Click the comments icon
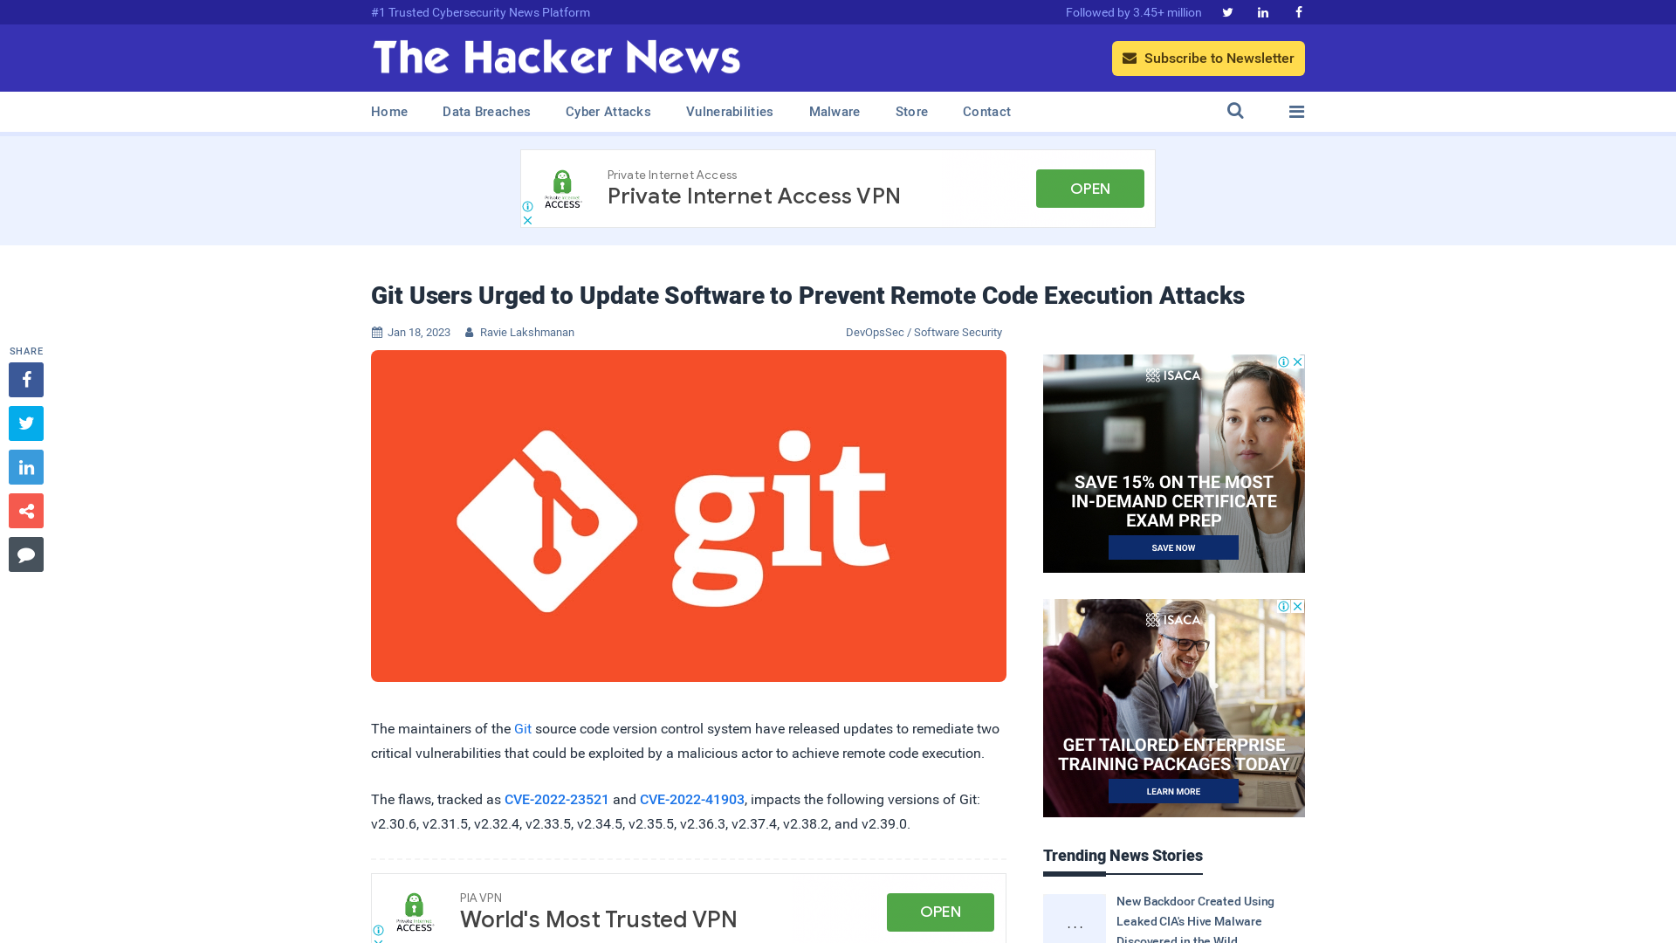The height and width of the screenshot is (943, 1676). [x=25, y=554]
